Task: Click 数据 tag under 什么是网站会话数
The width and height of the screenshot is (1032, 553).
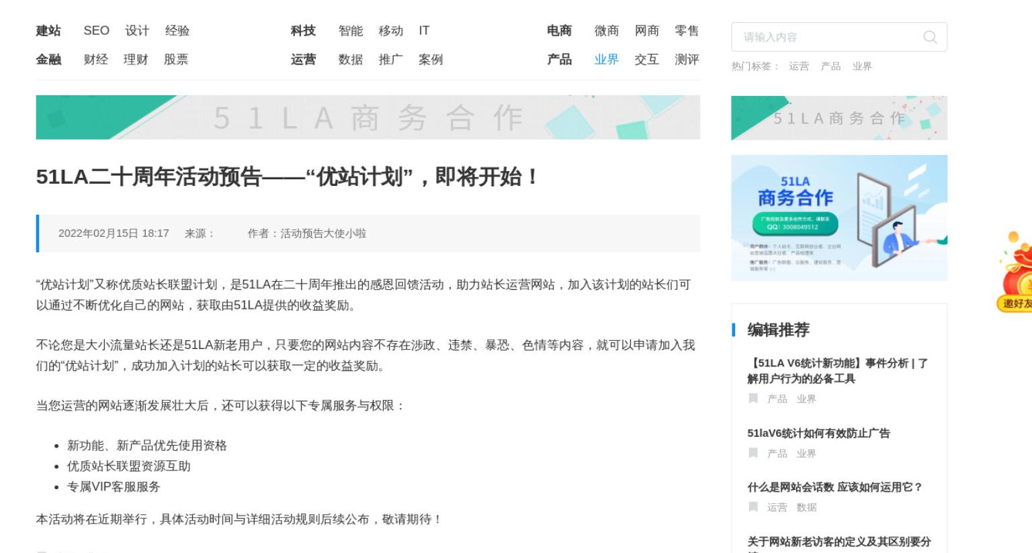Action: [806, 507]
